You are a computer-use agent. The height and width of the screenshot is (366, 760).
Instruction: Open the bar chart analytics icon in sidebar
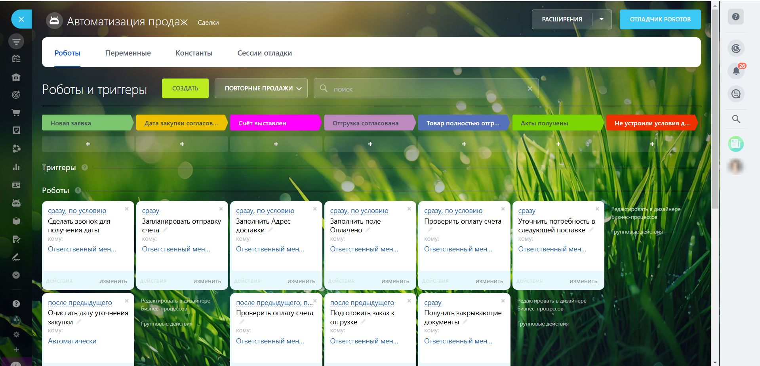pyautogui.click(x=16, y=167)
